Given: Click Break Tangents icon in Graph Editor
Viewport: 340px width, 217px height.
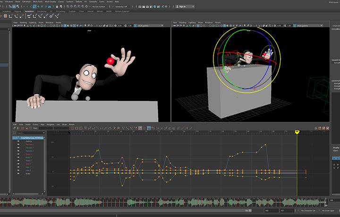Looking at the screenshot, I should [x=123, y=128].
